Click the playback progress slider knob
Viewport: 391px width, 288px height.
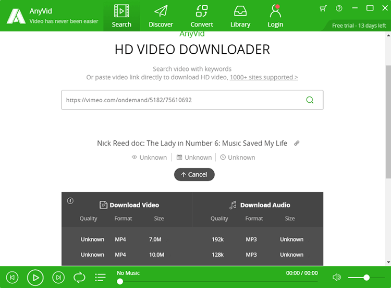click(x=120, y=282)
